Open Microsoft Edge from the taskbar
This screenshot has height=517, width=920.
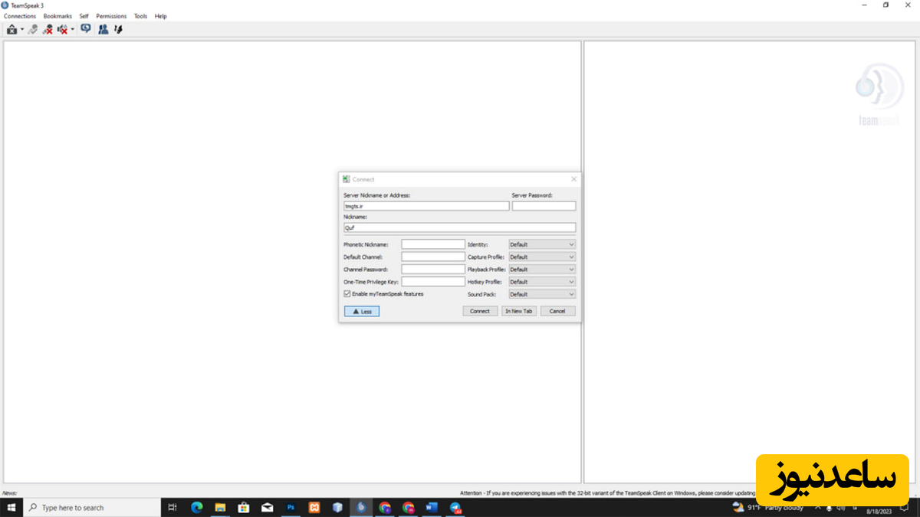coord(196,507)
